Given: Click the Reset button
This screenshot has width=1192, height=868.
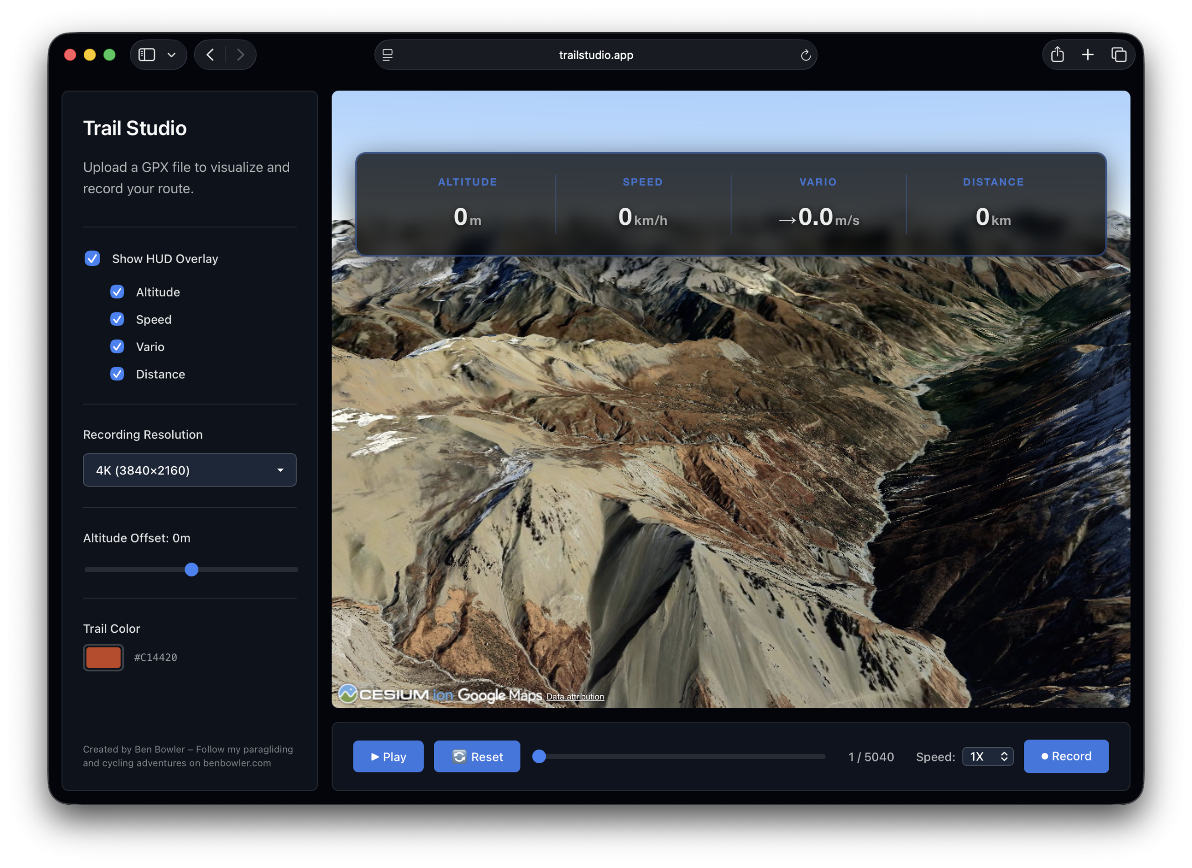Looking at the screenshot, I should [477, 757].
